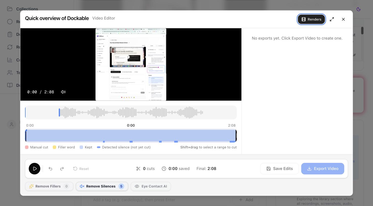Screen dimensions: 373x206
Task: Open the Renders panel
Action: click(x=311, y=19)
